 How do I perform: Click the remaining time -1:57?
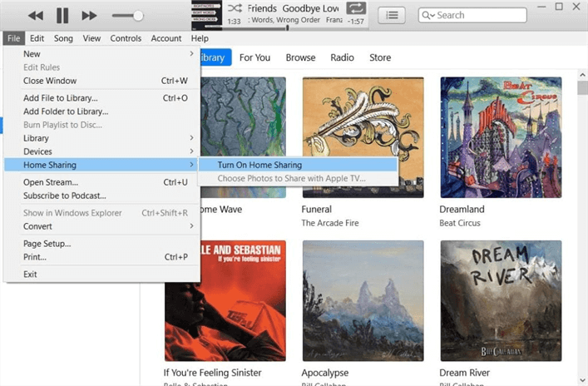coord(355,22)
